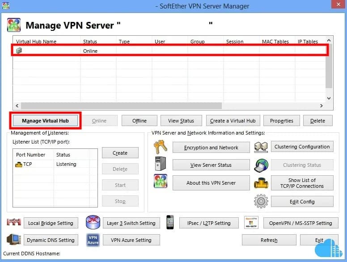The width and height of the screenshot is (347, 262).
Task: Click the Group column header
Action: [206, 41]
